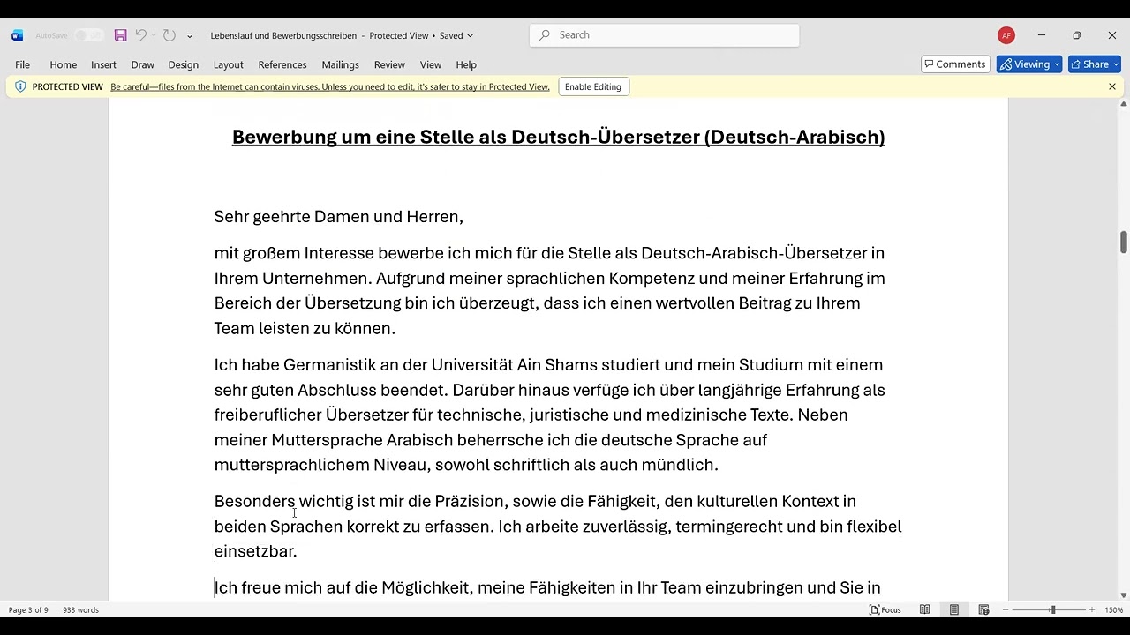Open Customize Quick Access Toolbar dropdown
The height and width of the screenshot is (635, 1130).
(189, 36)
